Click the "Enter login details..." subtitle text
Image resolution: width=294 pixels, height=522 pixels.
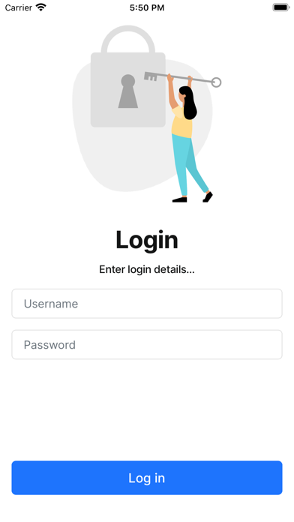[x=147, y=269]
